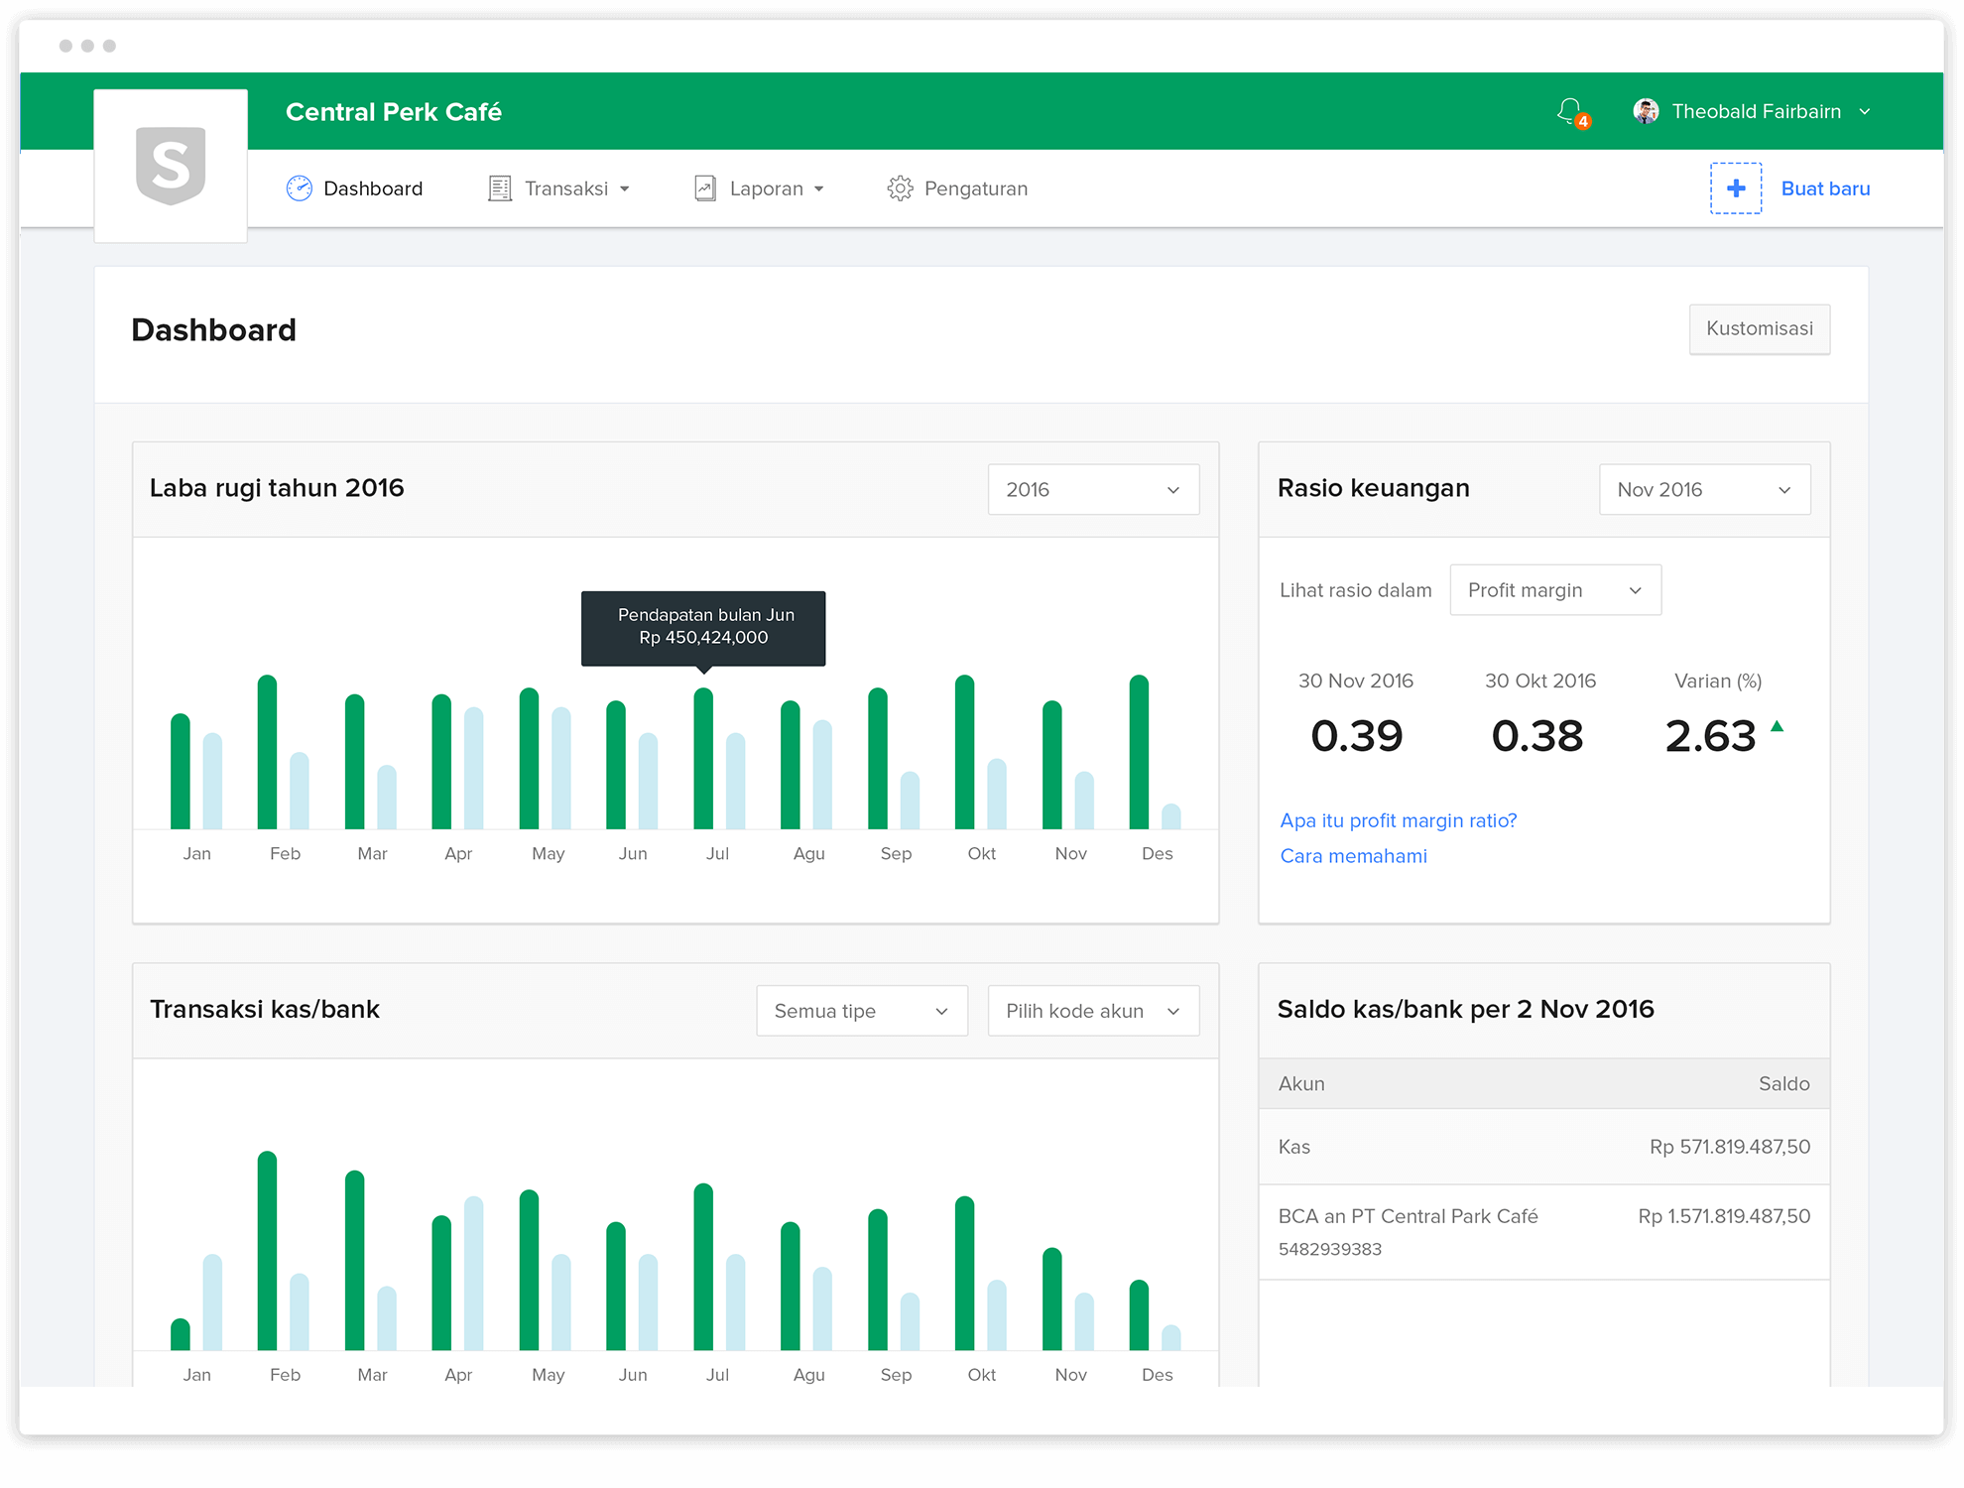The height and width of the screenshot is (1488, 1964).
Task: Click the Rp 1.571.819.487,50 BCA balance
Action: (x=1724, y=1216)
